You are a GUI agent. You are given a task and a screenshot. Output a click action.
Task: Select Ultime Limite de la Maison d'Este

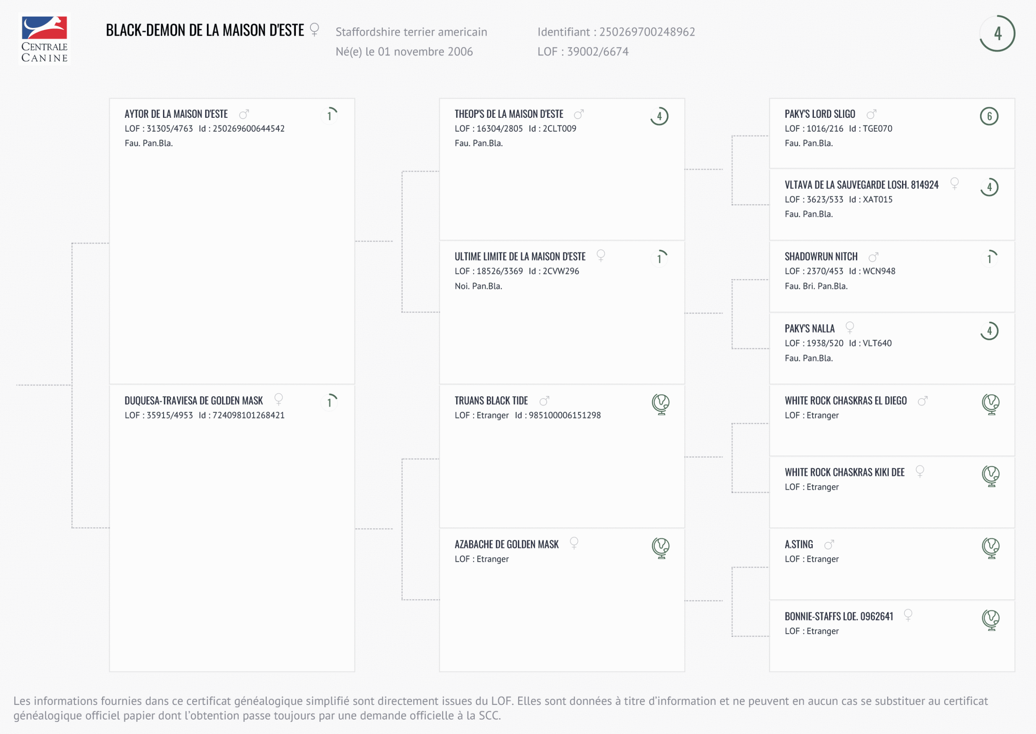[x=520, y=257]
